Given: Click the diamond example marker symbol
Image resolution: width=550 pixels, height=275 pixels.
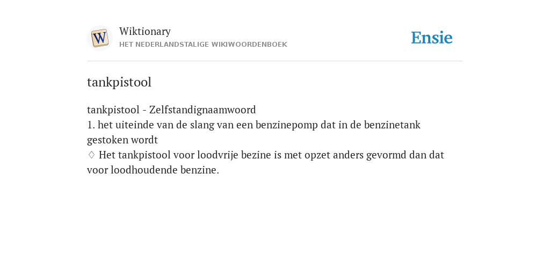Looking at the screenshot, I should (91, 155).
